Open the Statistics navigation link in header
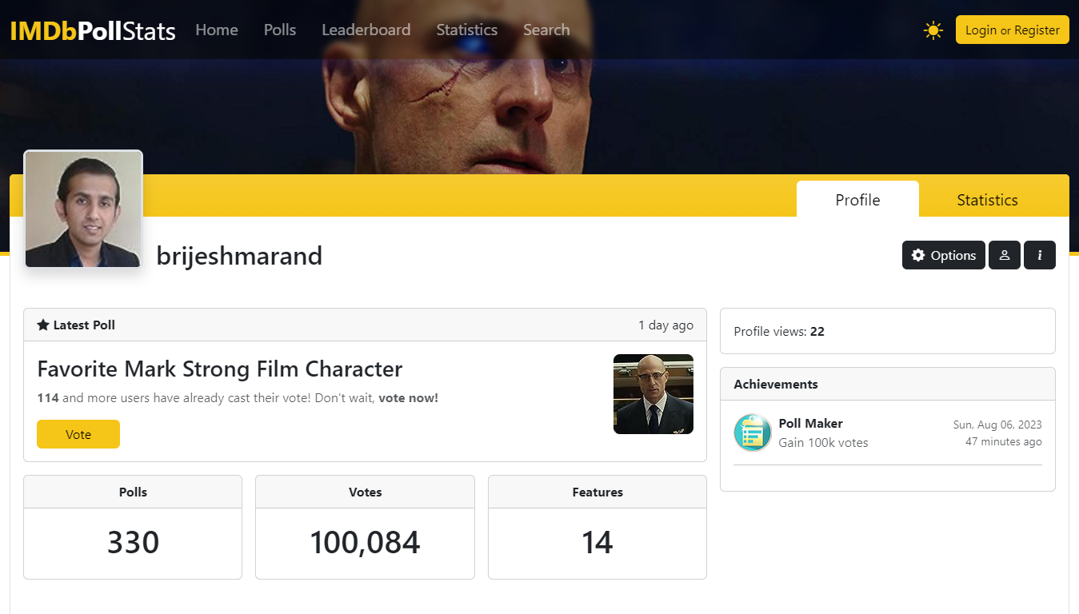This screenshot has height=614, width=1079. point(467,30)
